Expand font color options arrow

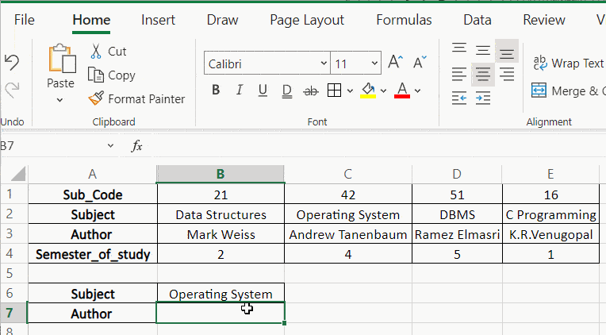point(417,91)
